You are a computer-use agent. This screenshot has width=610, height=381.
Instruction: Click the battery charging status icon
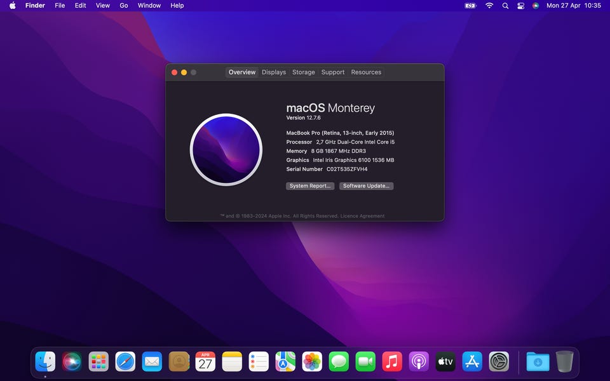tap(470, 6)
